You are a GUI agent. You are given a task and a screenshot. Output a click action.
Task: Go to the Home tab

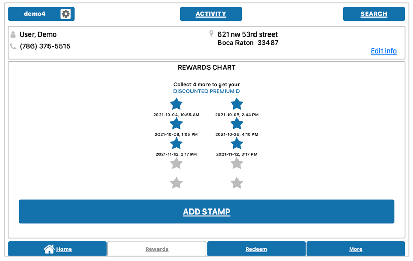[57, 249]
